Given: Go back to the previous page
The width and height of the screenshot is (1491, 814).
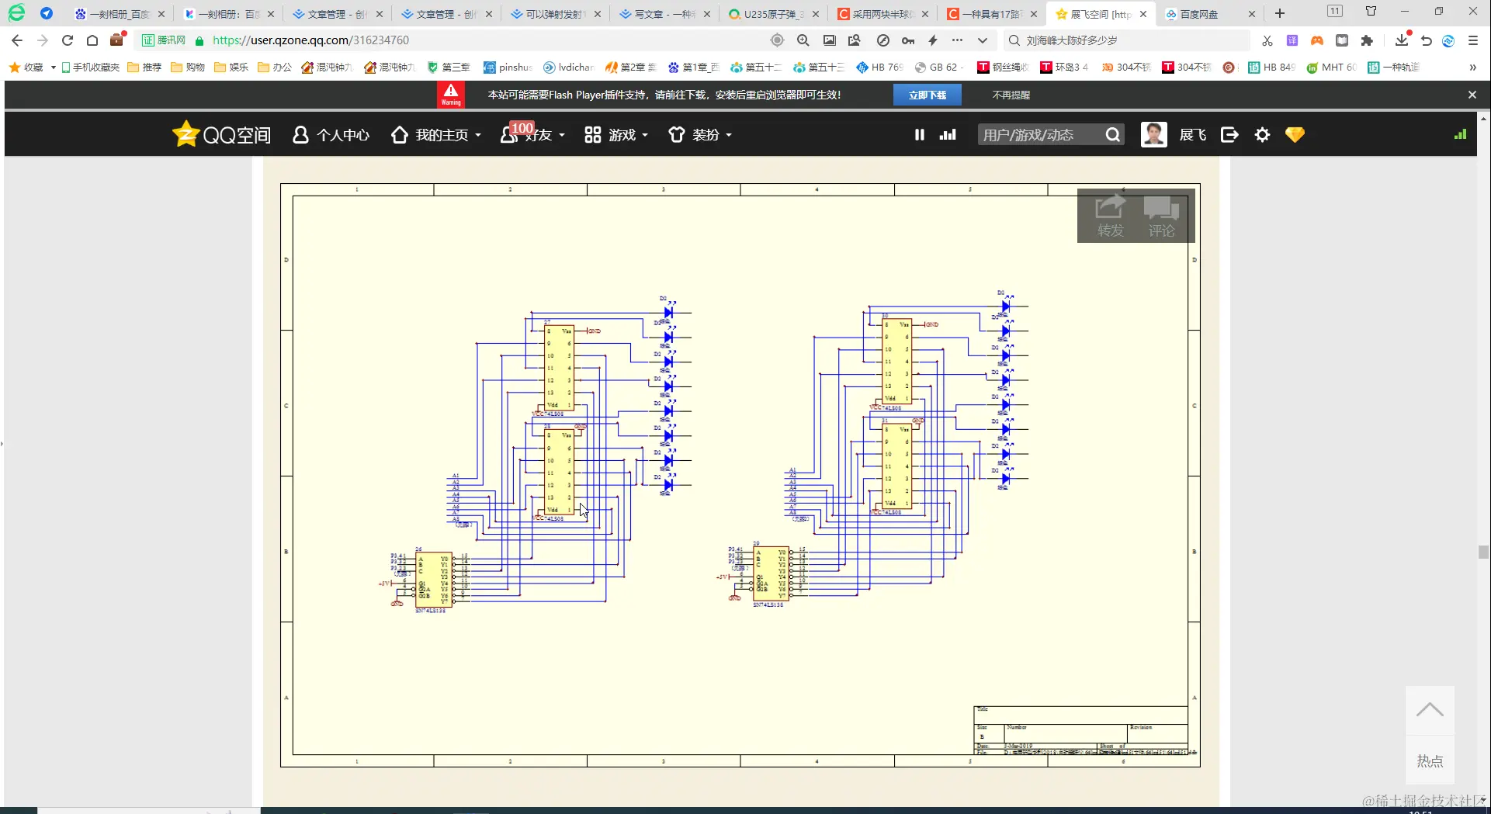Looking at the screenshot, I should click(x=17, y=40).
